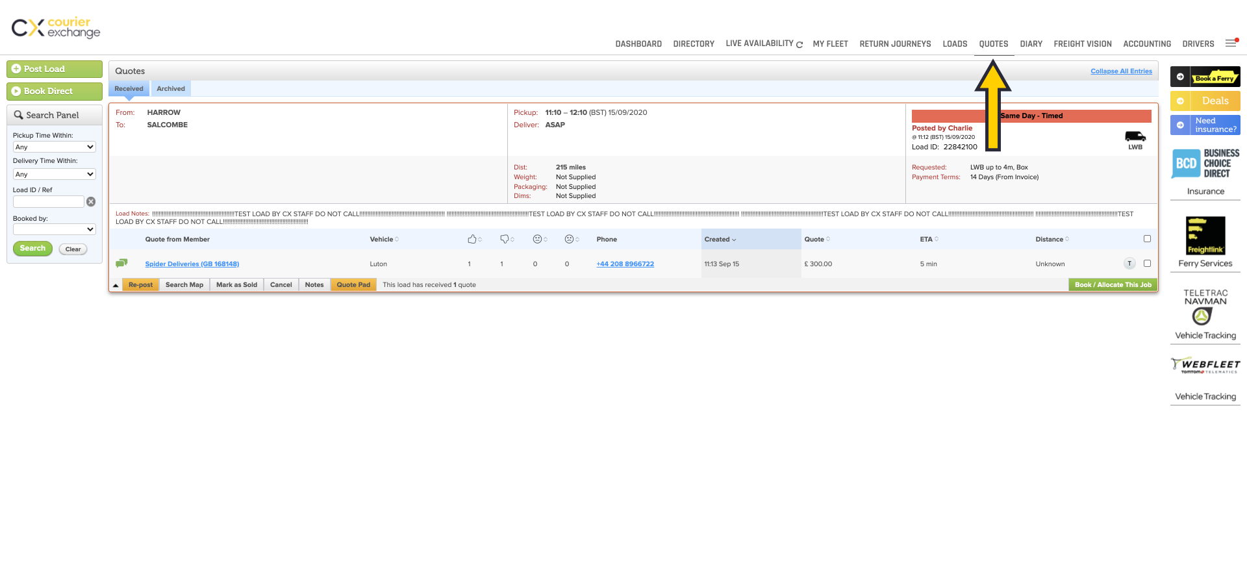Click the Collapse All Entries link
The height and width of the screenshot is (574, 1247).
[1121, 71]
